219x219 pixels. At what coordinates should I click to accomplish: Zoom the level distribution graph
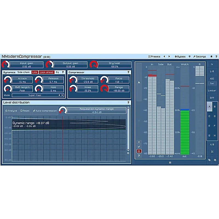click(x=128, y=153)
